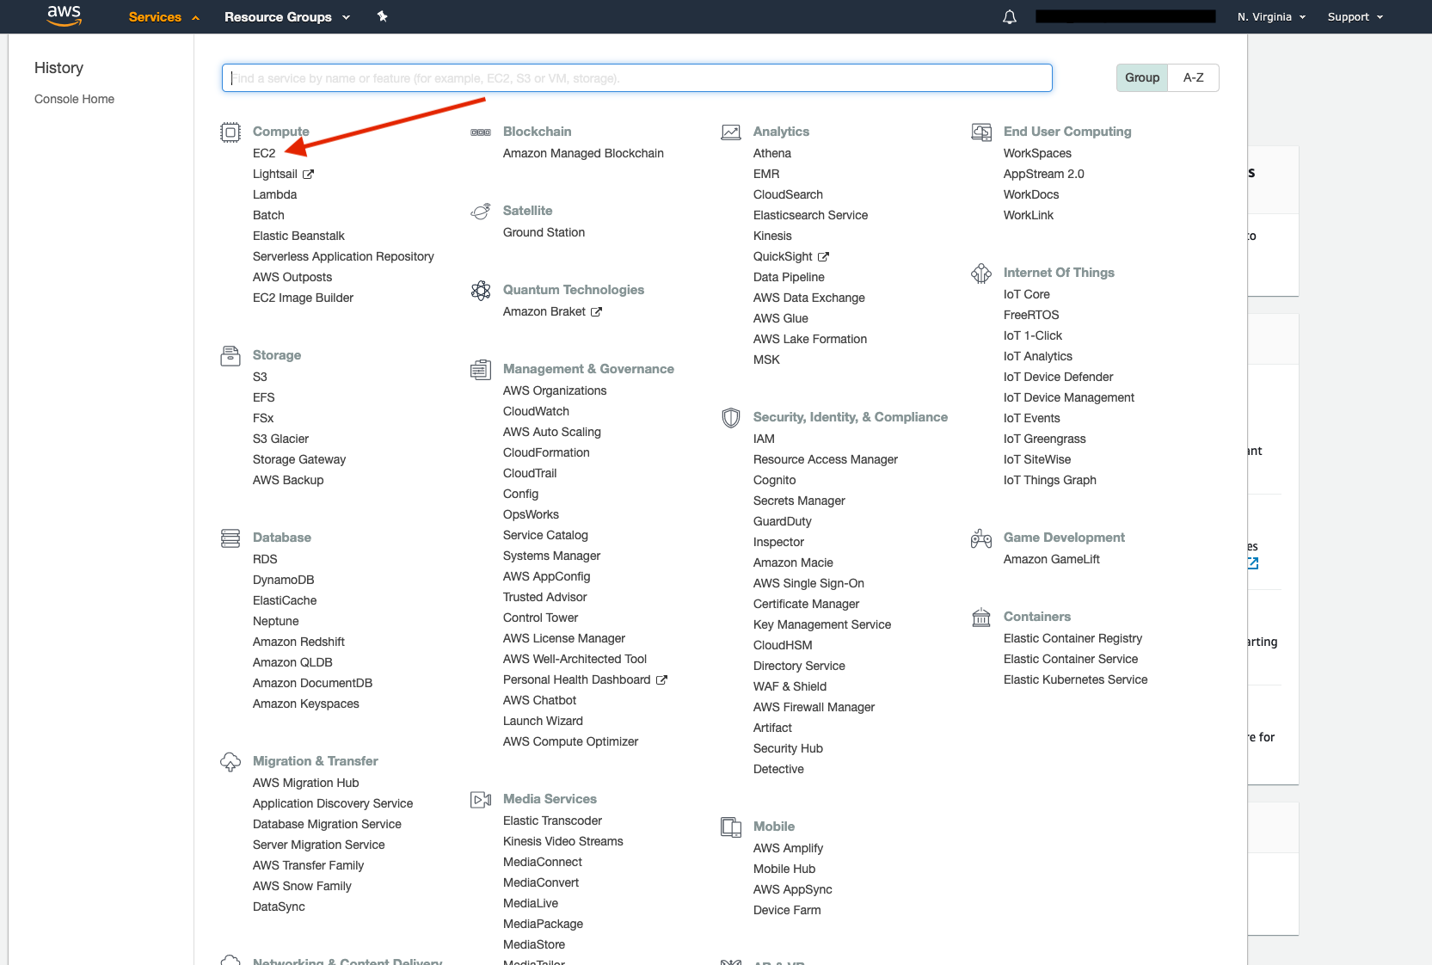The width and height of the screenshot is (1432, 965).
Task: Click the Security shield icon
Action: [731, 418]
